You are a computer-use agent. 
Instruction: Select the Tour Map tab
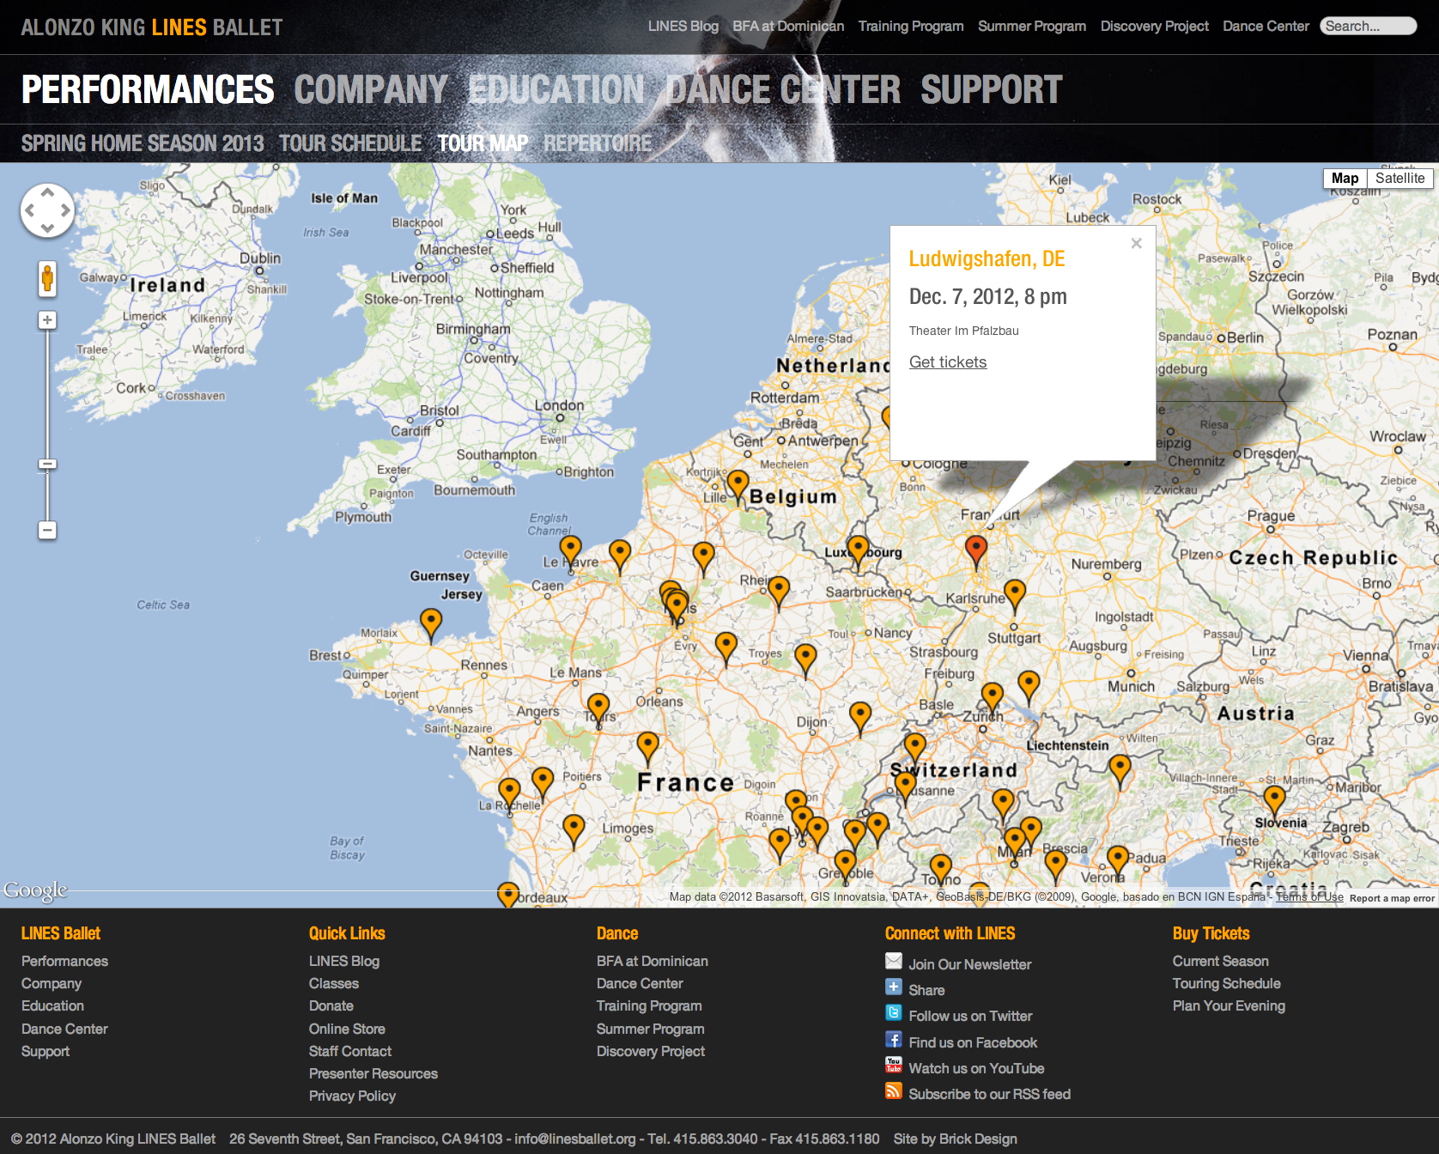pos(483,143)
